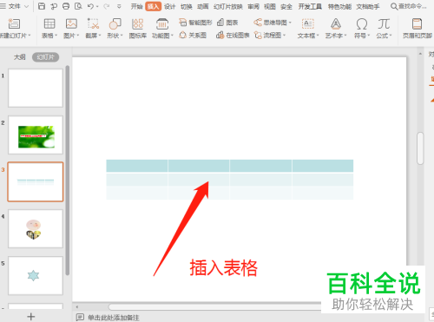Insert 智能图形 smart graphic

point(195,23)
